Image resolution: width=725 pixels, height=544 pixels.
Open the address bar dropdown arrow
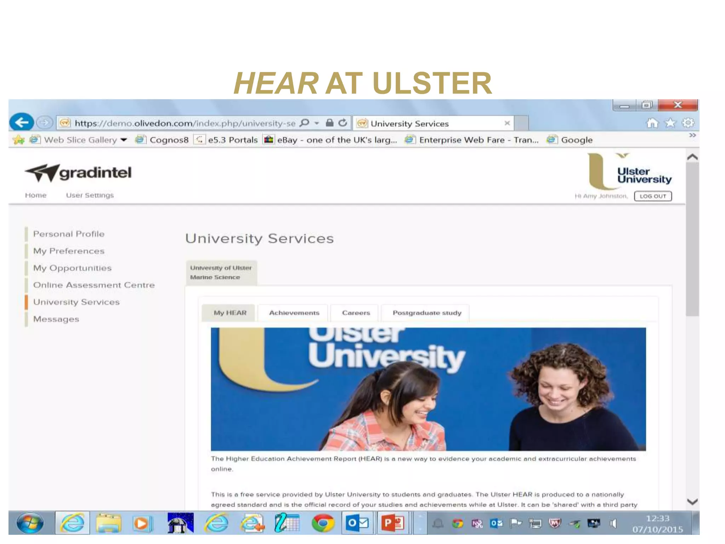point(317,123)
